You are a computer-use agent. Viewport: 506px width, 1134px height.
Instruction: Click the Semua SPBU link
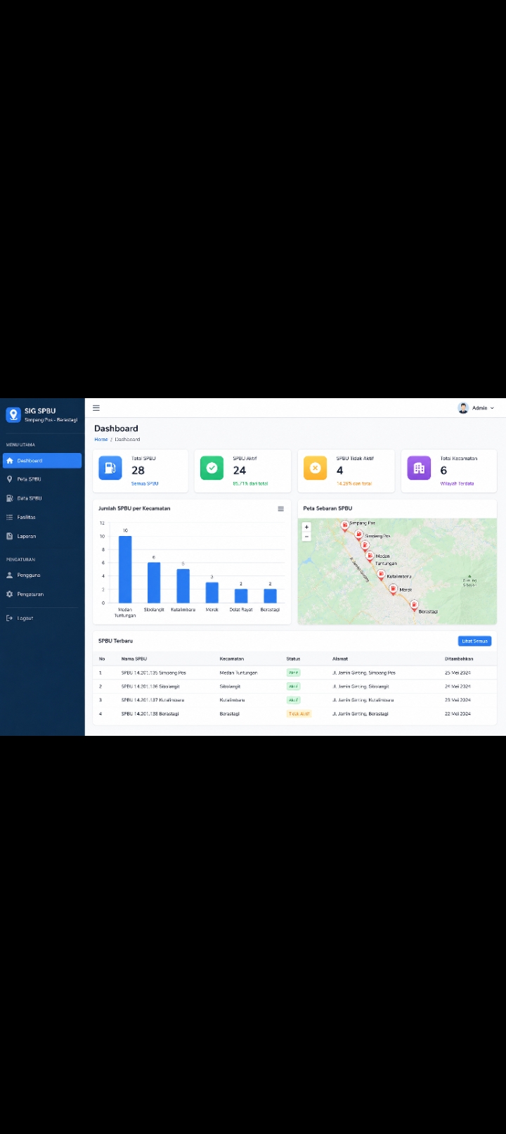click(x=145, y=484)
